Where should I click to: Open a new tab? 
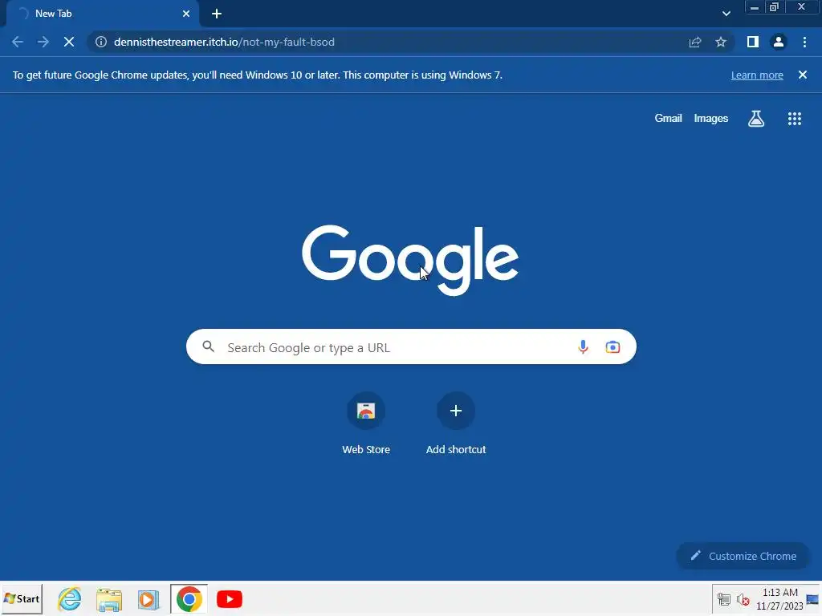click(217, 14)
